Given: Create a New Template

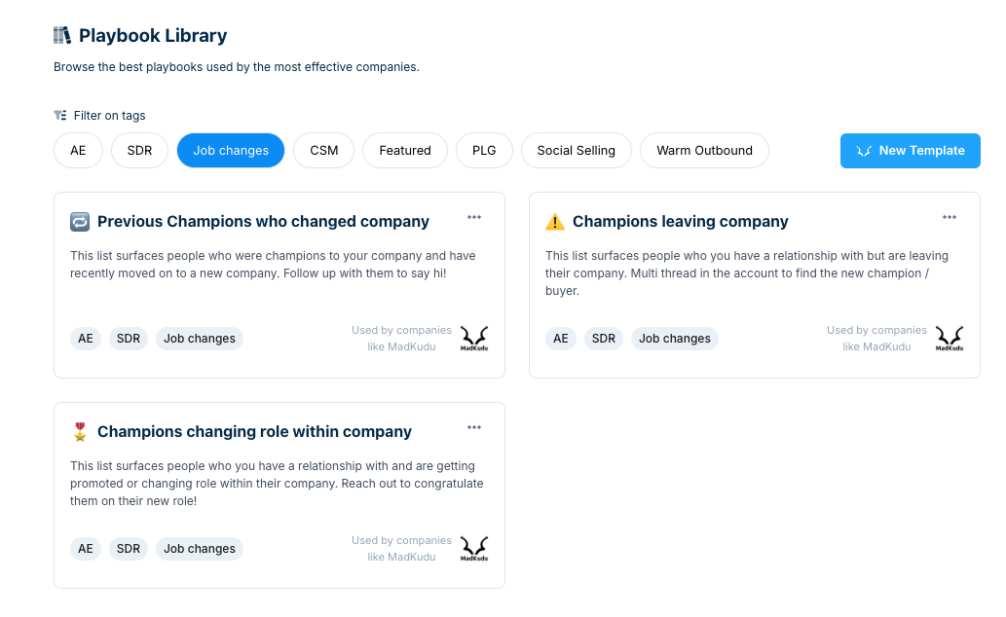Looking at the screenshot, I should [911, 151].
